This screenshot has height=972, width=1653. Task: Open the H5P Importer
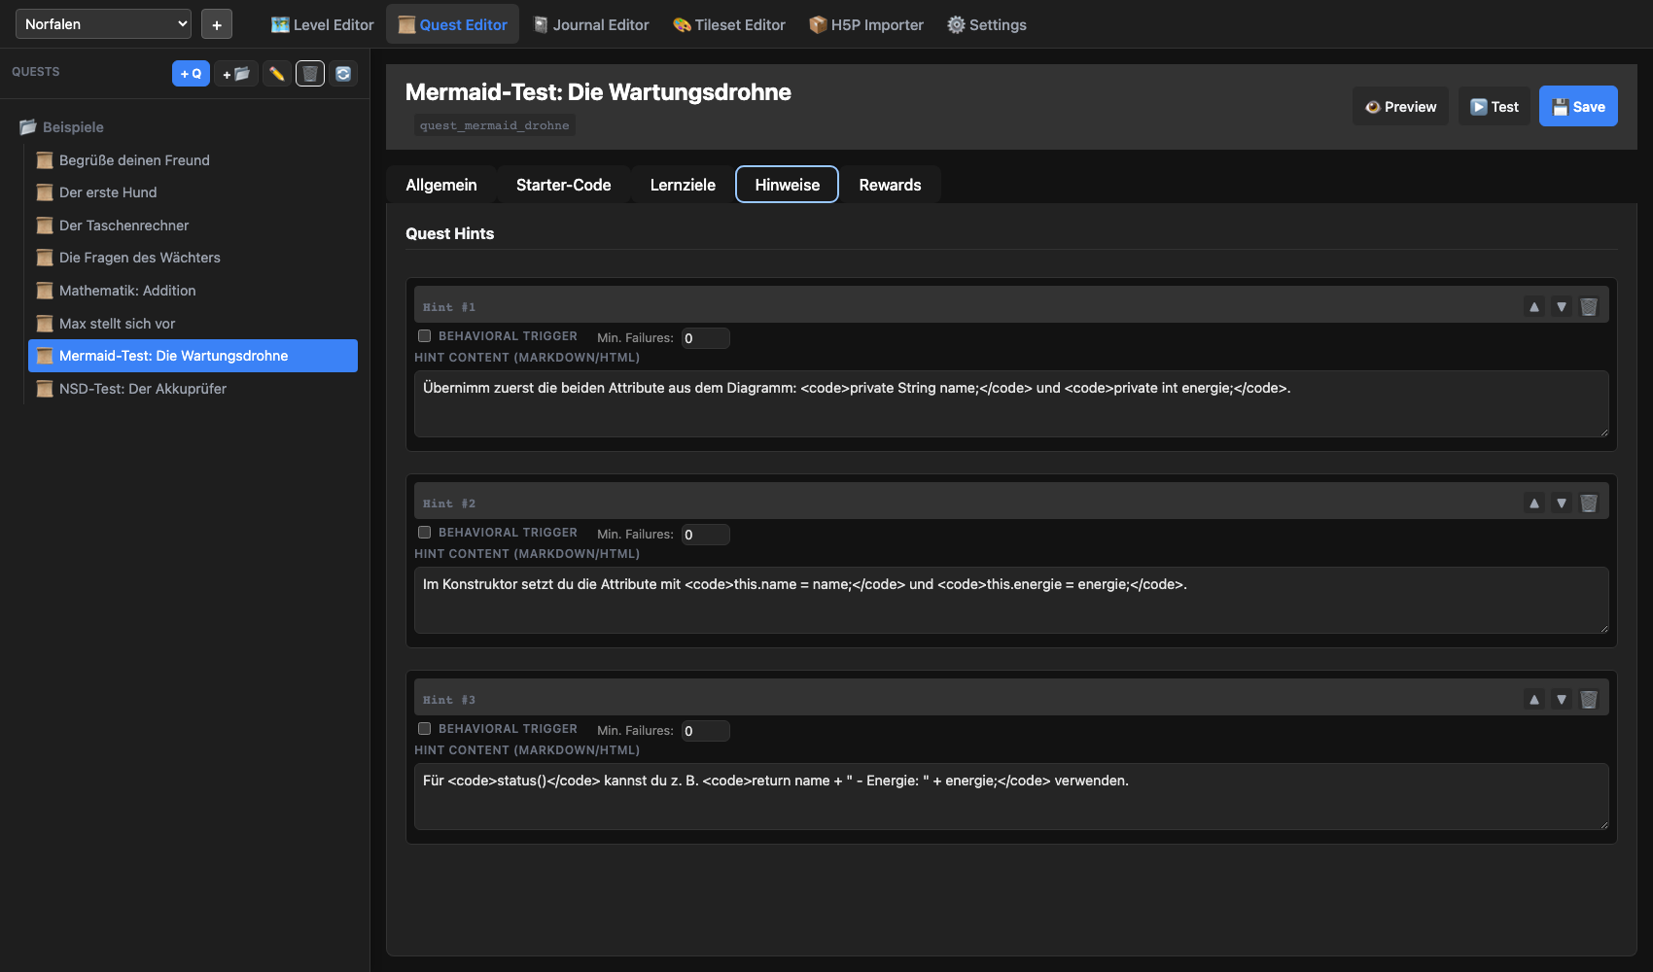point(865,24)
